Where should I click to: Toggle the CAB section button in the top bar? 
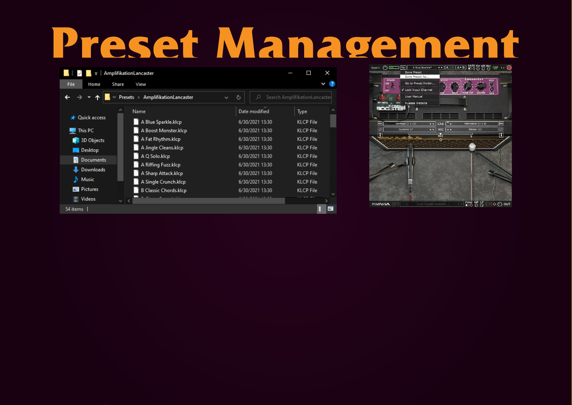click(x=495, y=67)
